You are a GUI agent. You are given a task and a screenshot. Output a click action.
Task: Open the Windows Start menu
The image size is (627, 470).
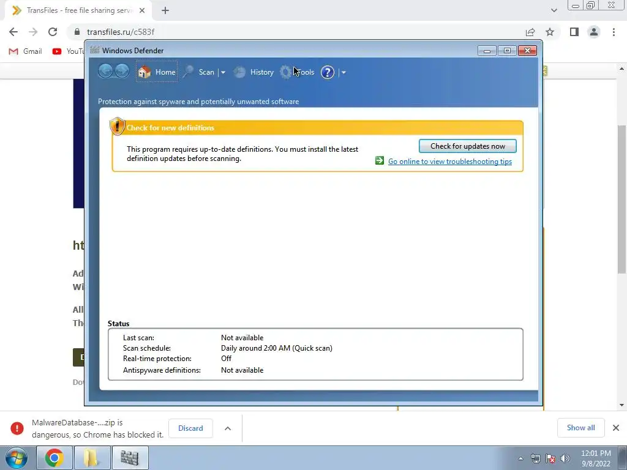pyautogui.click(x=16, y=458)
